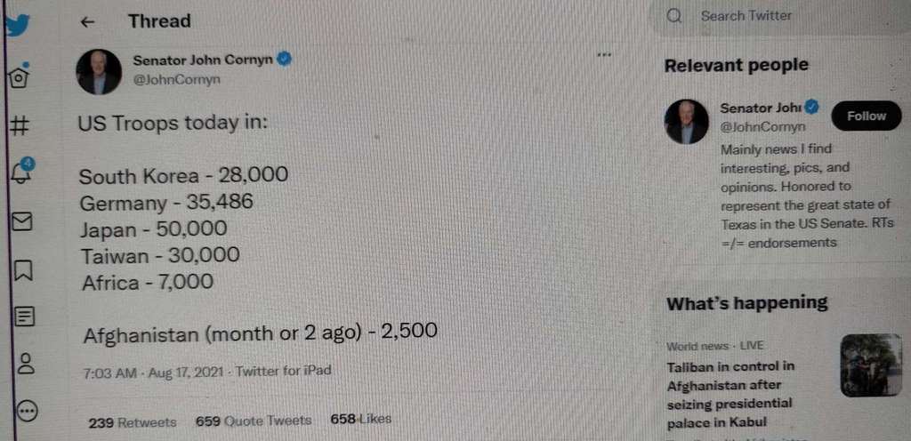
Task: Open Profile icon in sidebar
Action: tap(26, 363)
